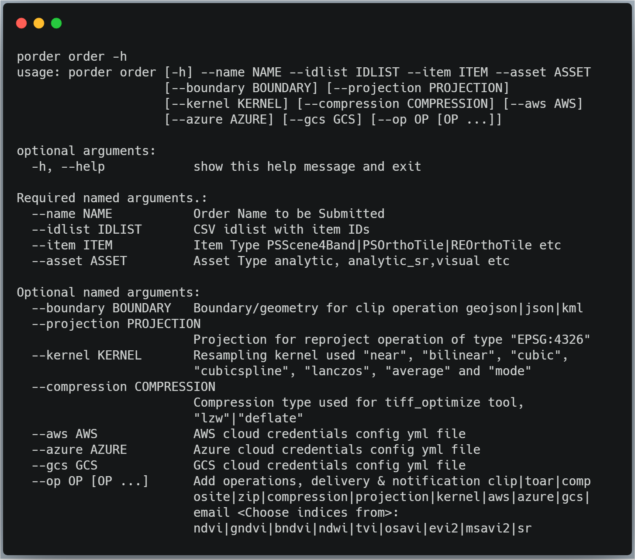Click the 'Required named arguments.:' heading
This screenshot has height=560, width=635.
112,198
